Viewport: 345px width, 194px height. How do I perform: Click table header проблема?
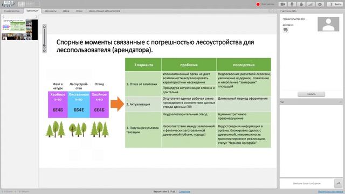pyautogui.click(x=189, y=65)
